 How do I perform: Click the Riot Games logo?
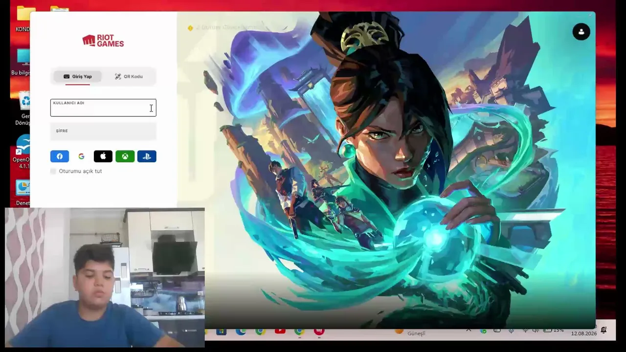[103, 41]
